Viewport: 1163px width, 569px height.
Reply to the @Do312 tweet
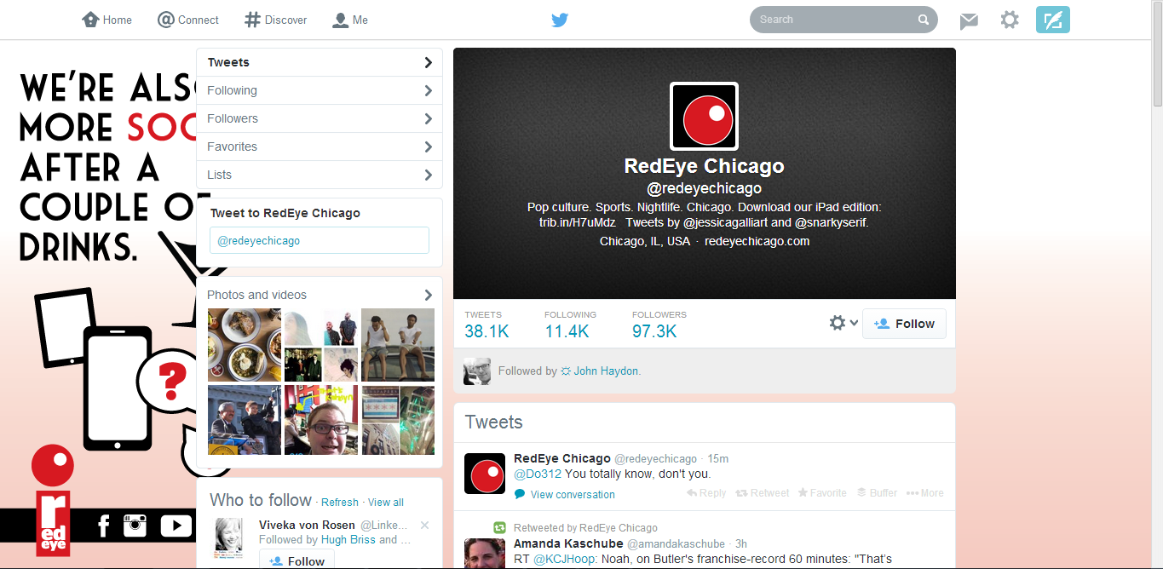click(x=706, y=493)
